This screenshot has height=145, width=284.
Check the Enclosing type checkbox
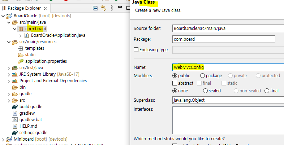136,49
